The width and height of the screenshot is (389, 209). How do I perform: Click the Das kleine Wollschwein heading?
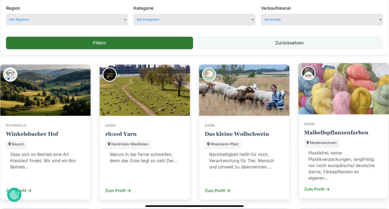[237, 134]
